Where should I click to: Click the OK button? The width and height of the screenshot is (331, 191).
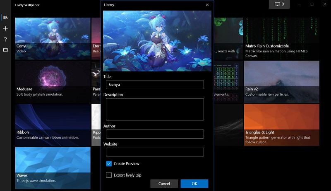(194, 184)
